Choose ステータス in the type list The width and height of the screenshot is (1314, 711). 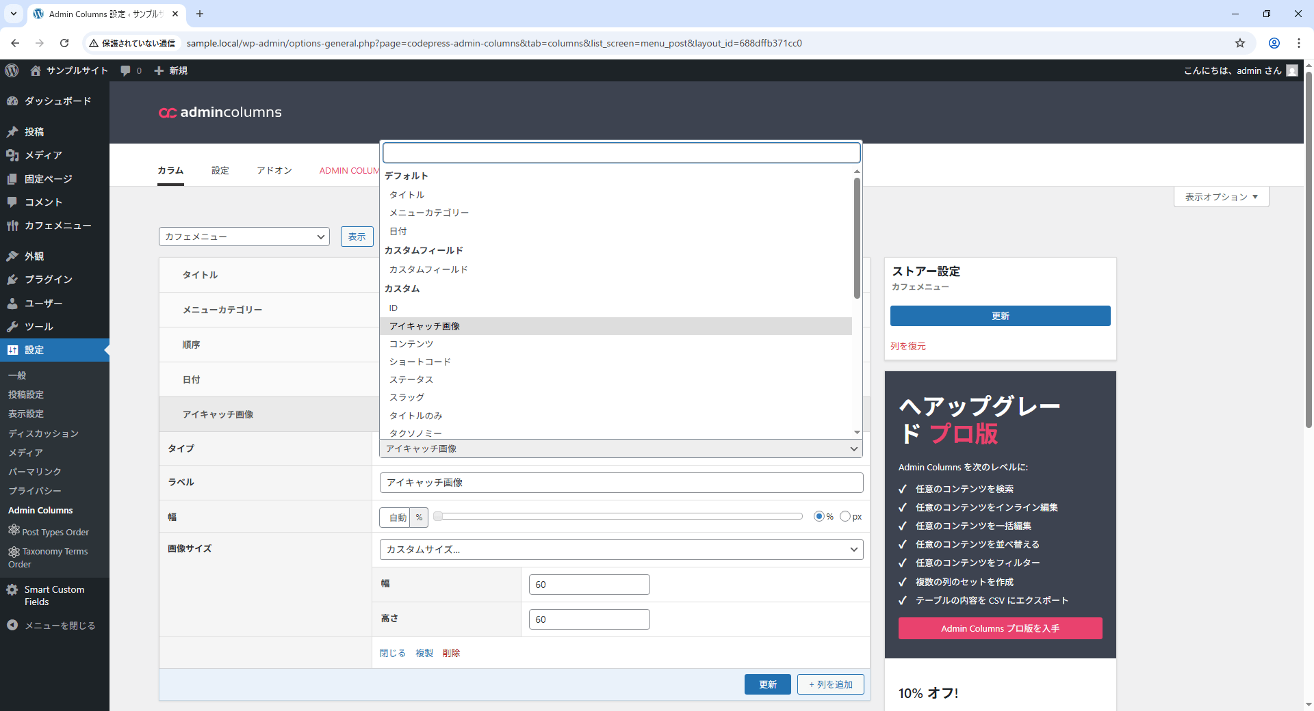coord(616,379)
